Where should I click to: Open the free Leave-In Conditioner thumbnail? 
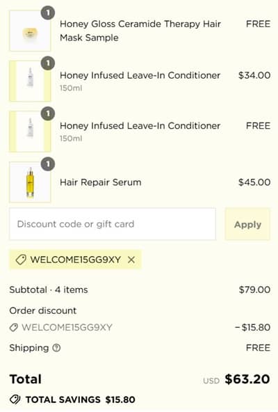coord(30,132)
